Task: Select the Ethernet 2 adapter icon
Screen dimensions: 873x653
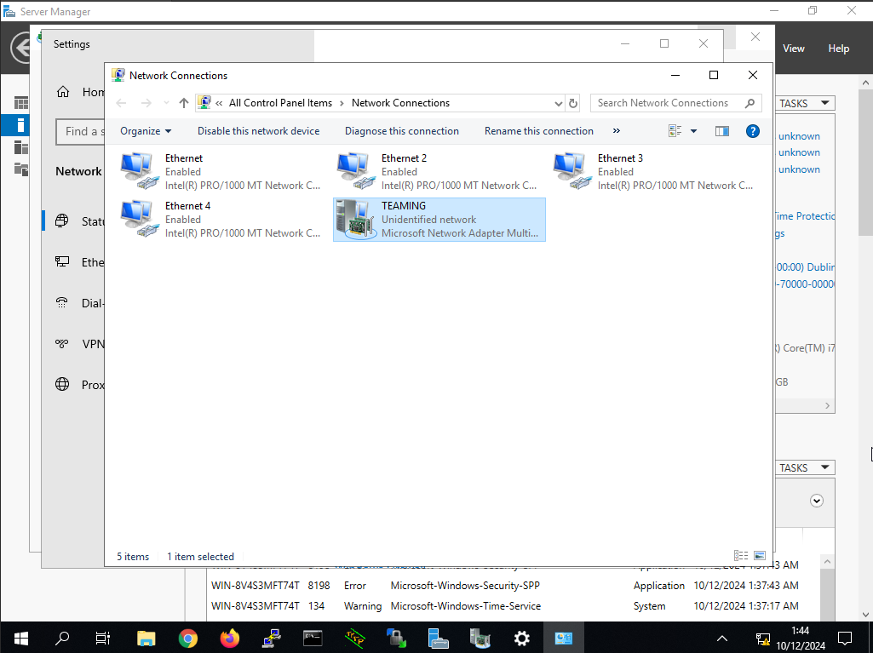Action: (354, 171)
